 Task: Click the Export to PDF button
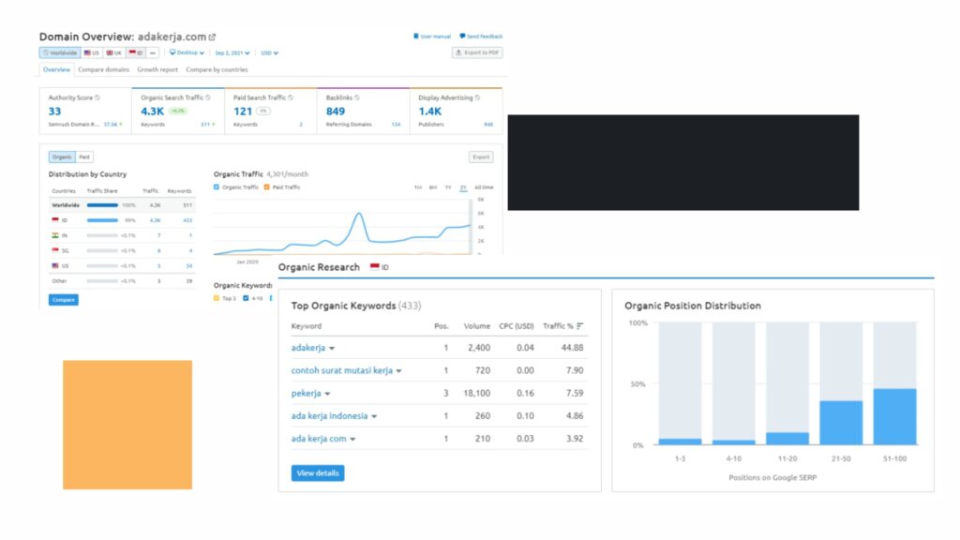pyautogui.click(x=476, y=53)
